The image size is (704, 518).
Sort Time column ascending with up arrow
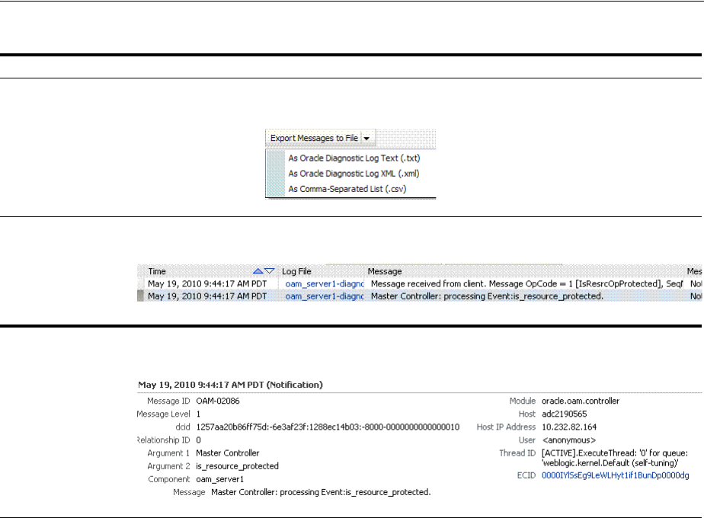pyautogui.click(x=258, y=271)
